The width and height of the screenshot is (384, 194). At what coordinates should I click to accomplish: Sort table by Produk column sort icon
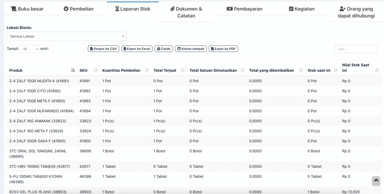tap(73, 70)
